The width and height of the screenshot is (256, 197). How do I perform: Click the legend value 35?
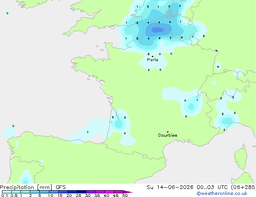97,195
